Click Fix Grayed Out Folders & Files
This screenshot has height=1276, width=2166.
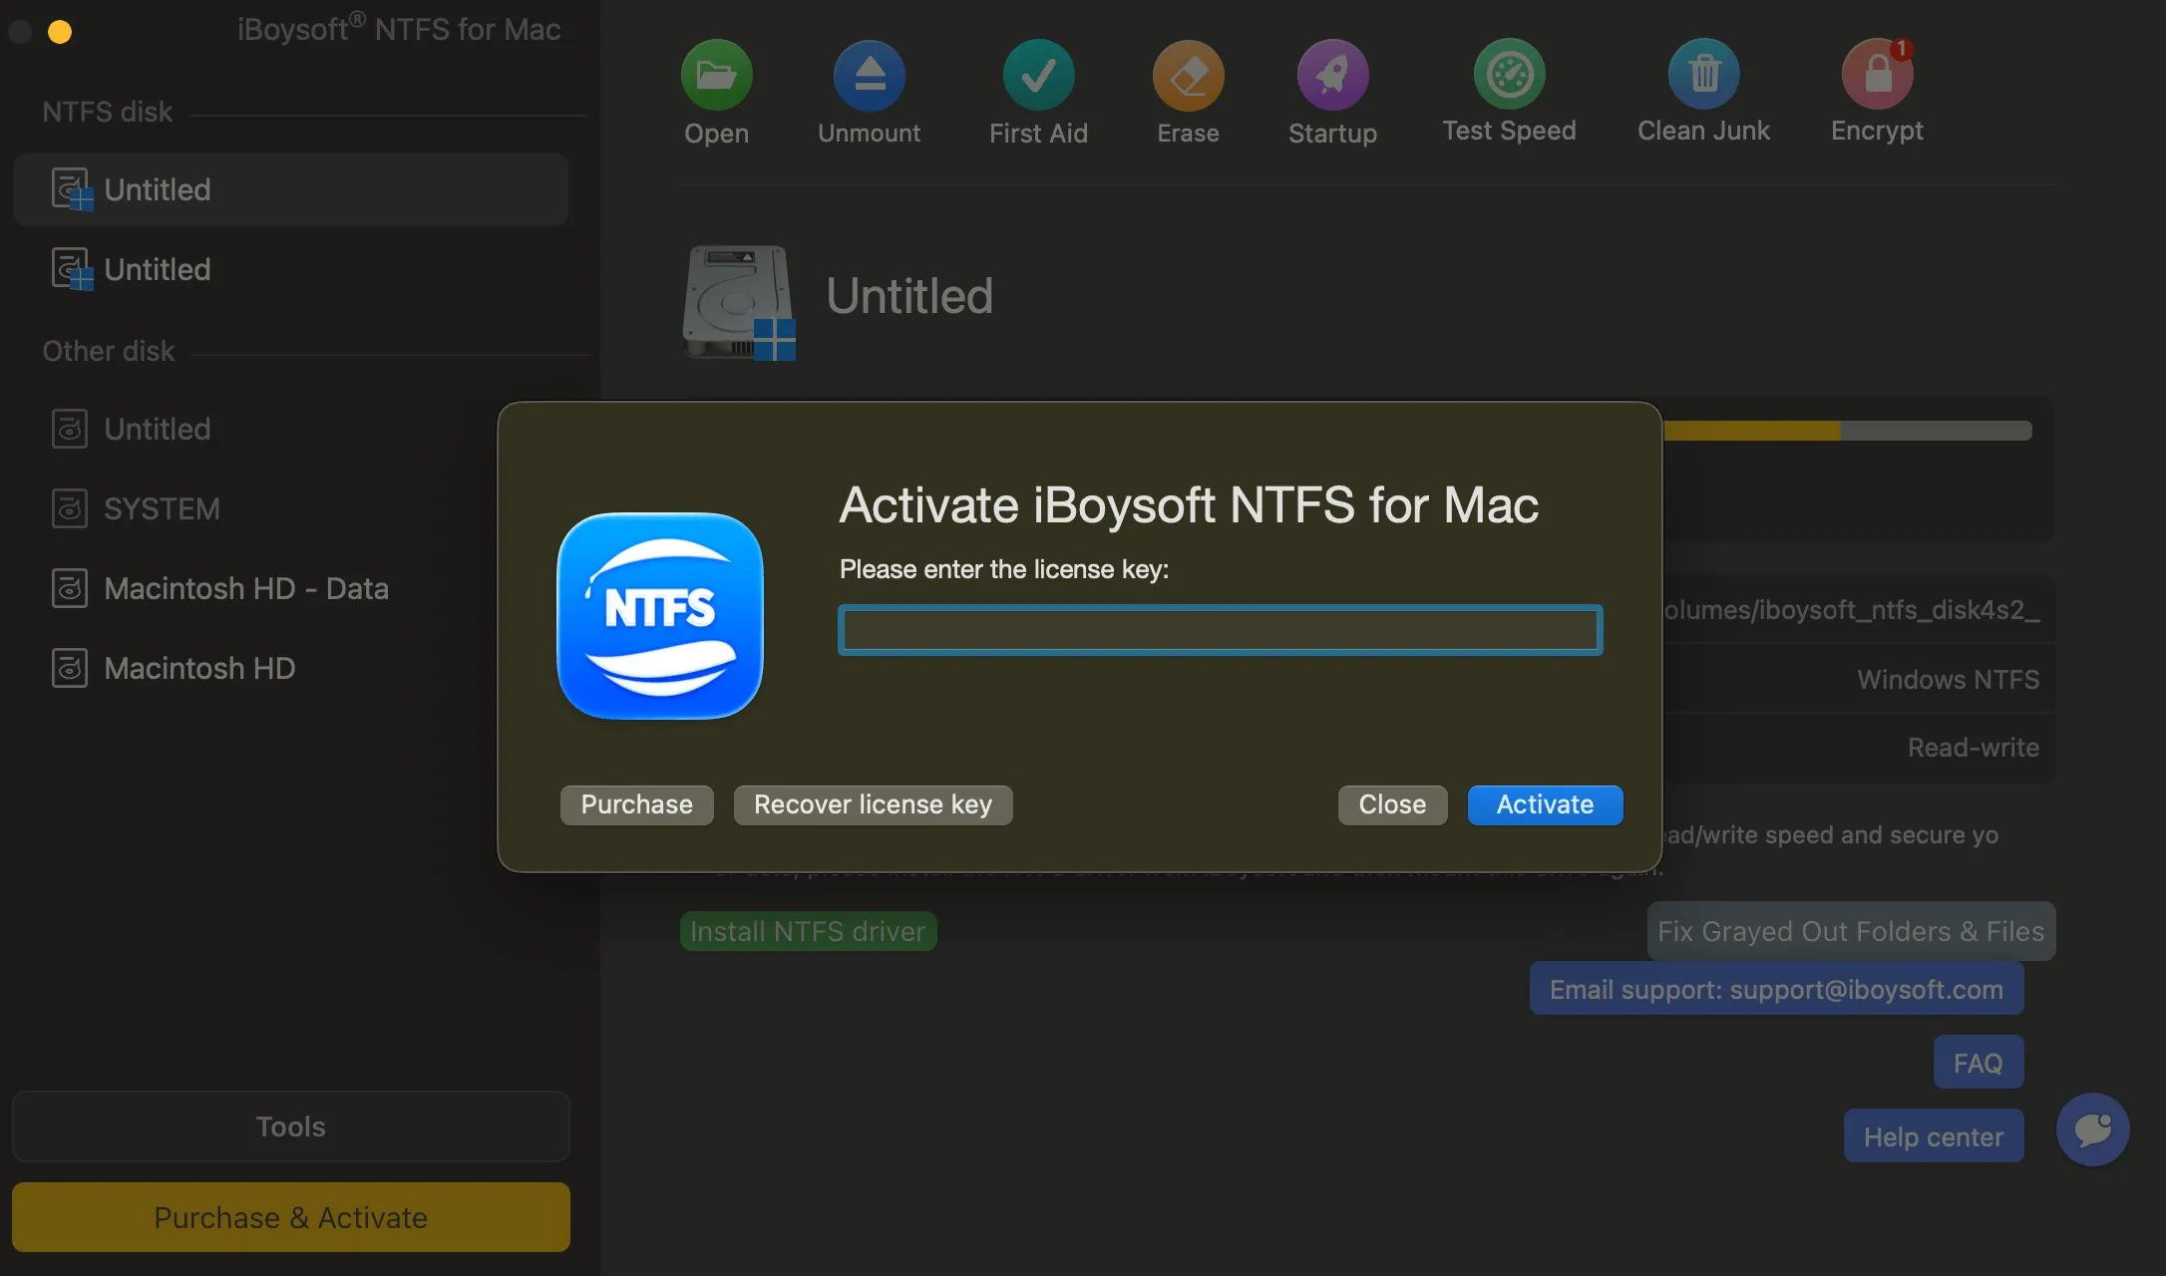(x=1851, y=931)
